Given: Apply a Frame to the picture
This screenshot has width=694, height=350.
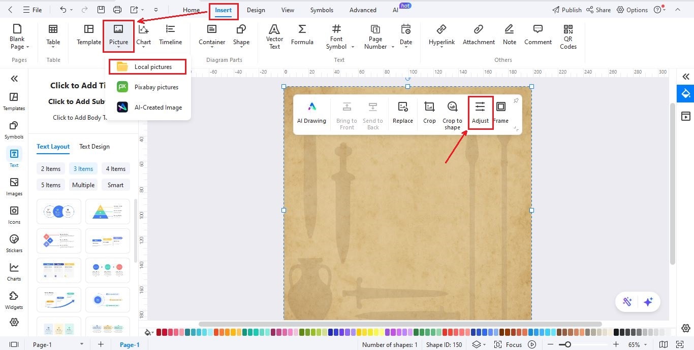Looking at the screenshot, I should [x=500, y=113].
